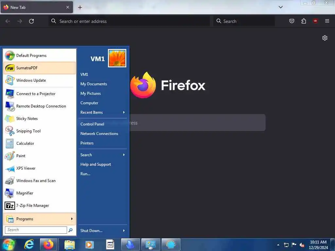
Task: Open Help and Support
Action: (x=103, y=165)
